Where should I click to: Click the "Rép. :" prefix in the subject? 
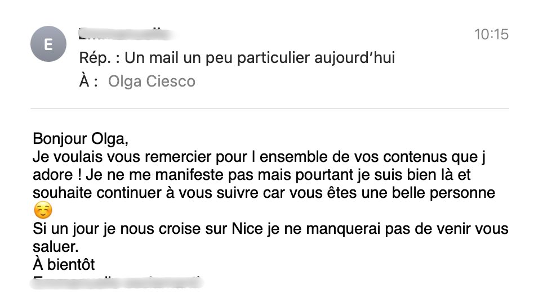coord(99,57)
